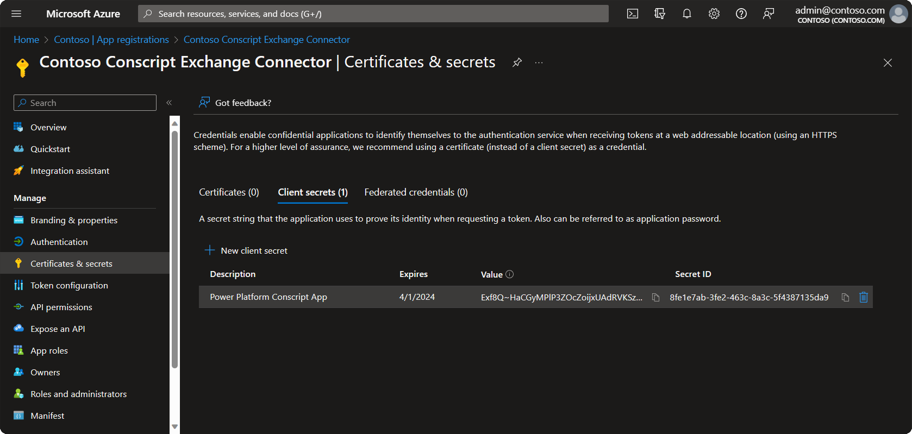Select Certificates & secrets in side menu
Viewport: 912px width, 434px height.
(85, 263)
